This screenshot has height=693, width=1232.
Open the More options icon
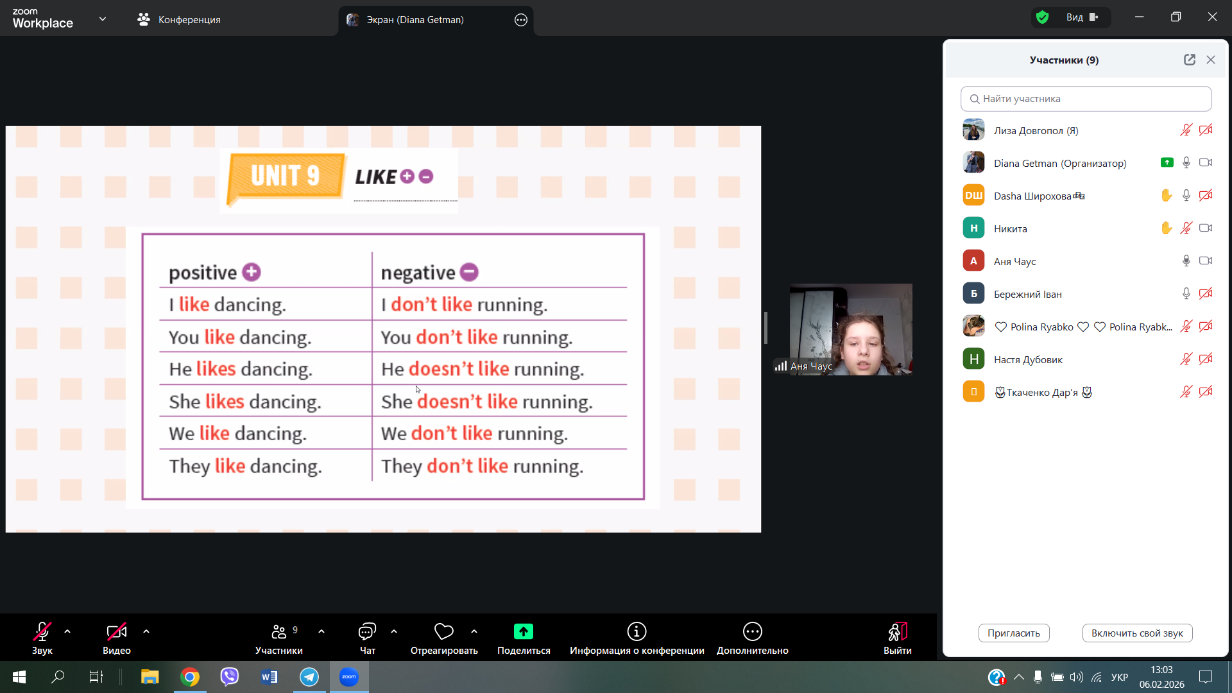pos(752,632)
